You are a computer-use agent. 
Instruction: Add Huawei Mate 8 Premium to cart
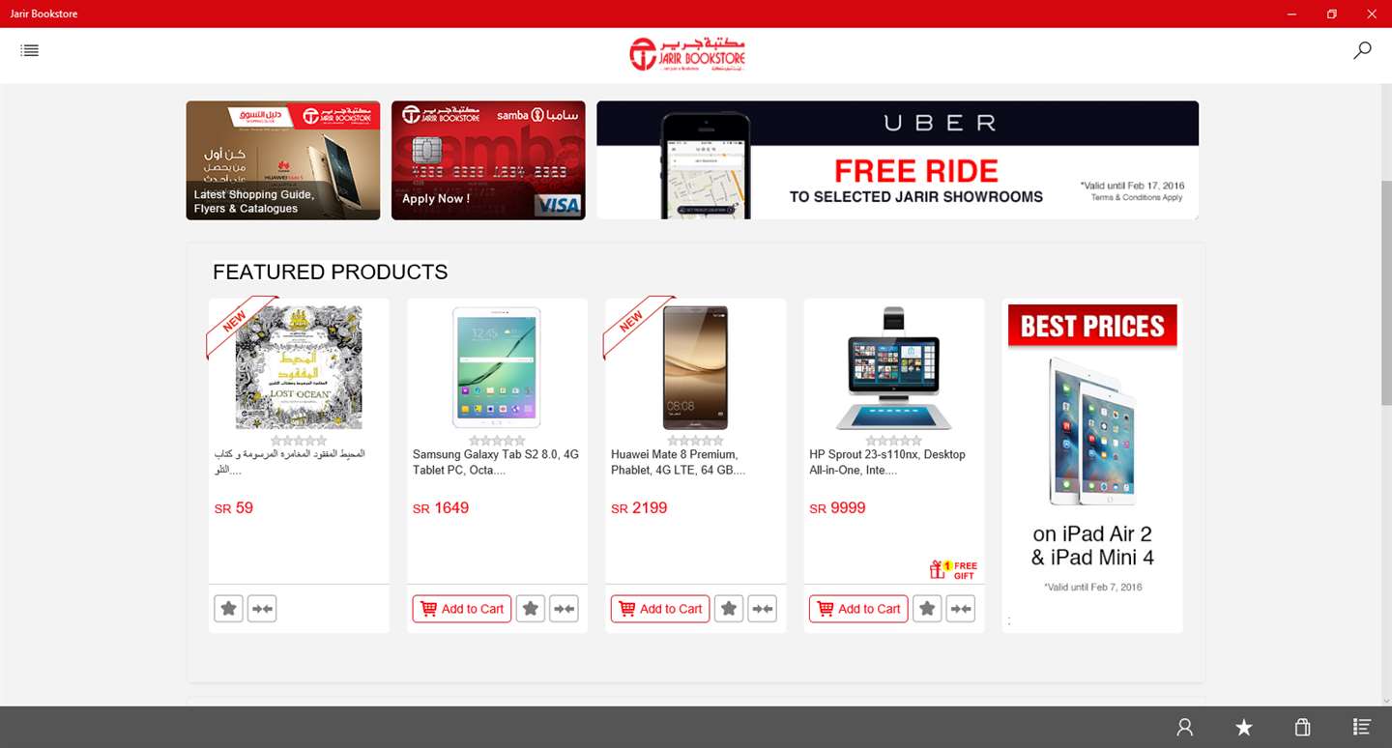(660, 609)
